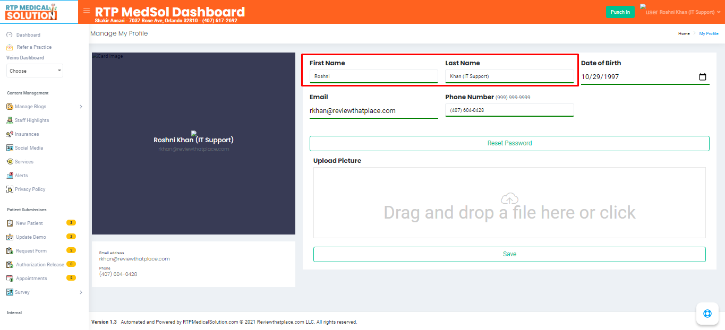Open Refer a Practice link
This screenshot has height=330, width=725.
pyautogui.click(x=34, y=47)
